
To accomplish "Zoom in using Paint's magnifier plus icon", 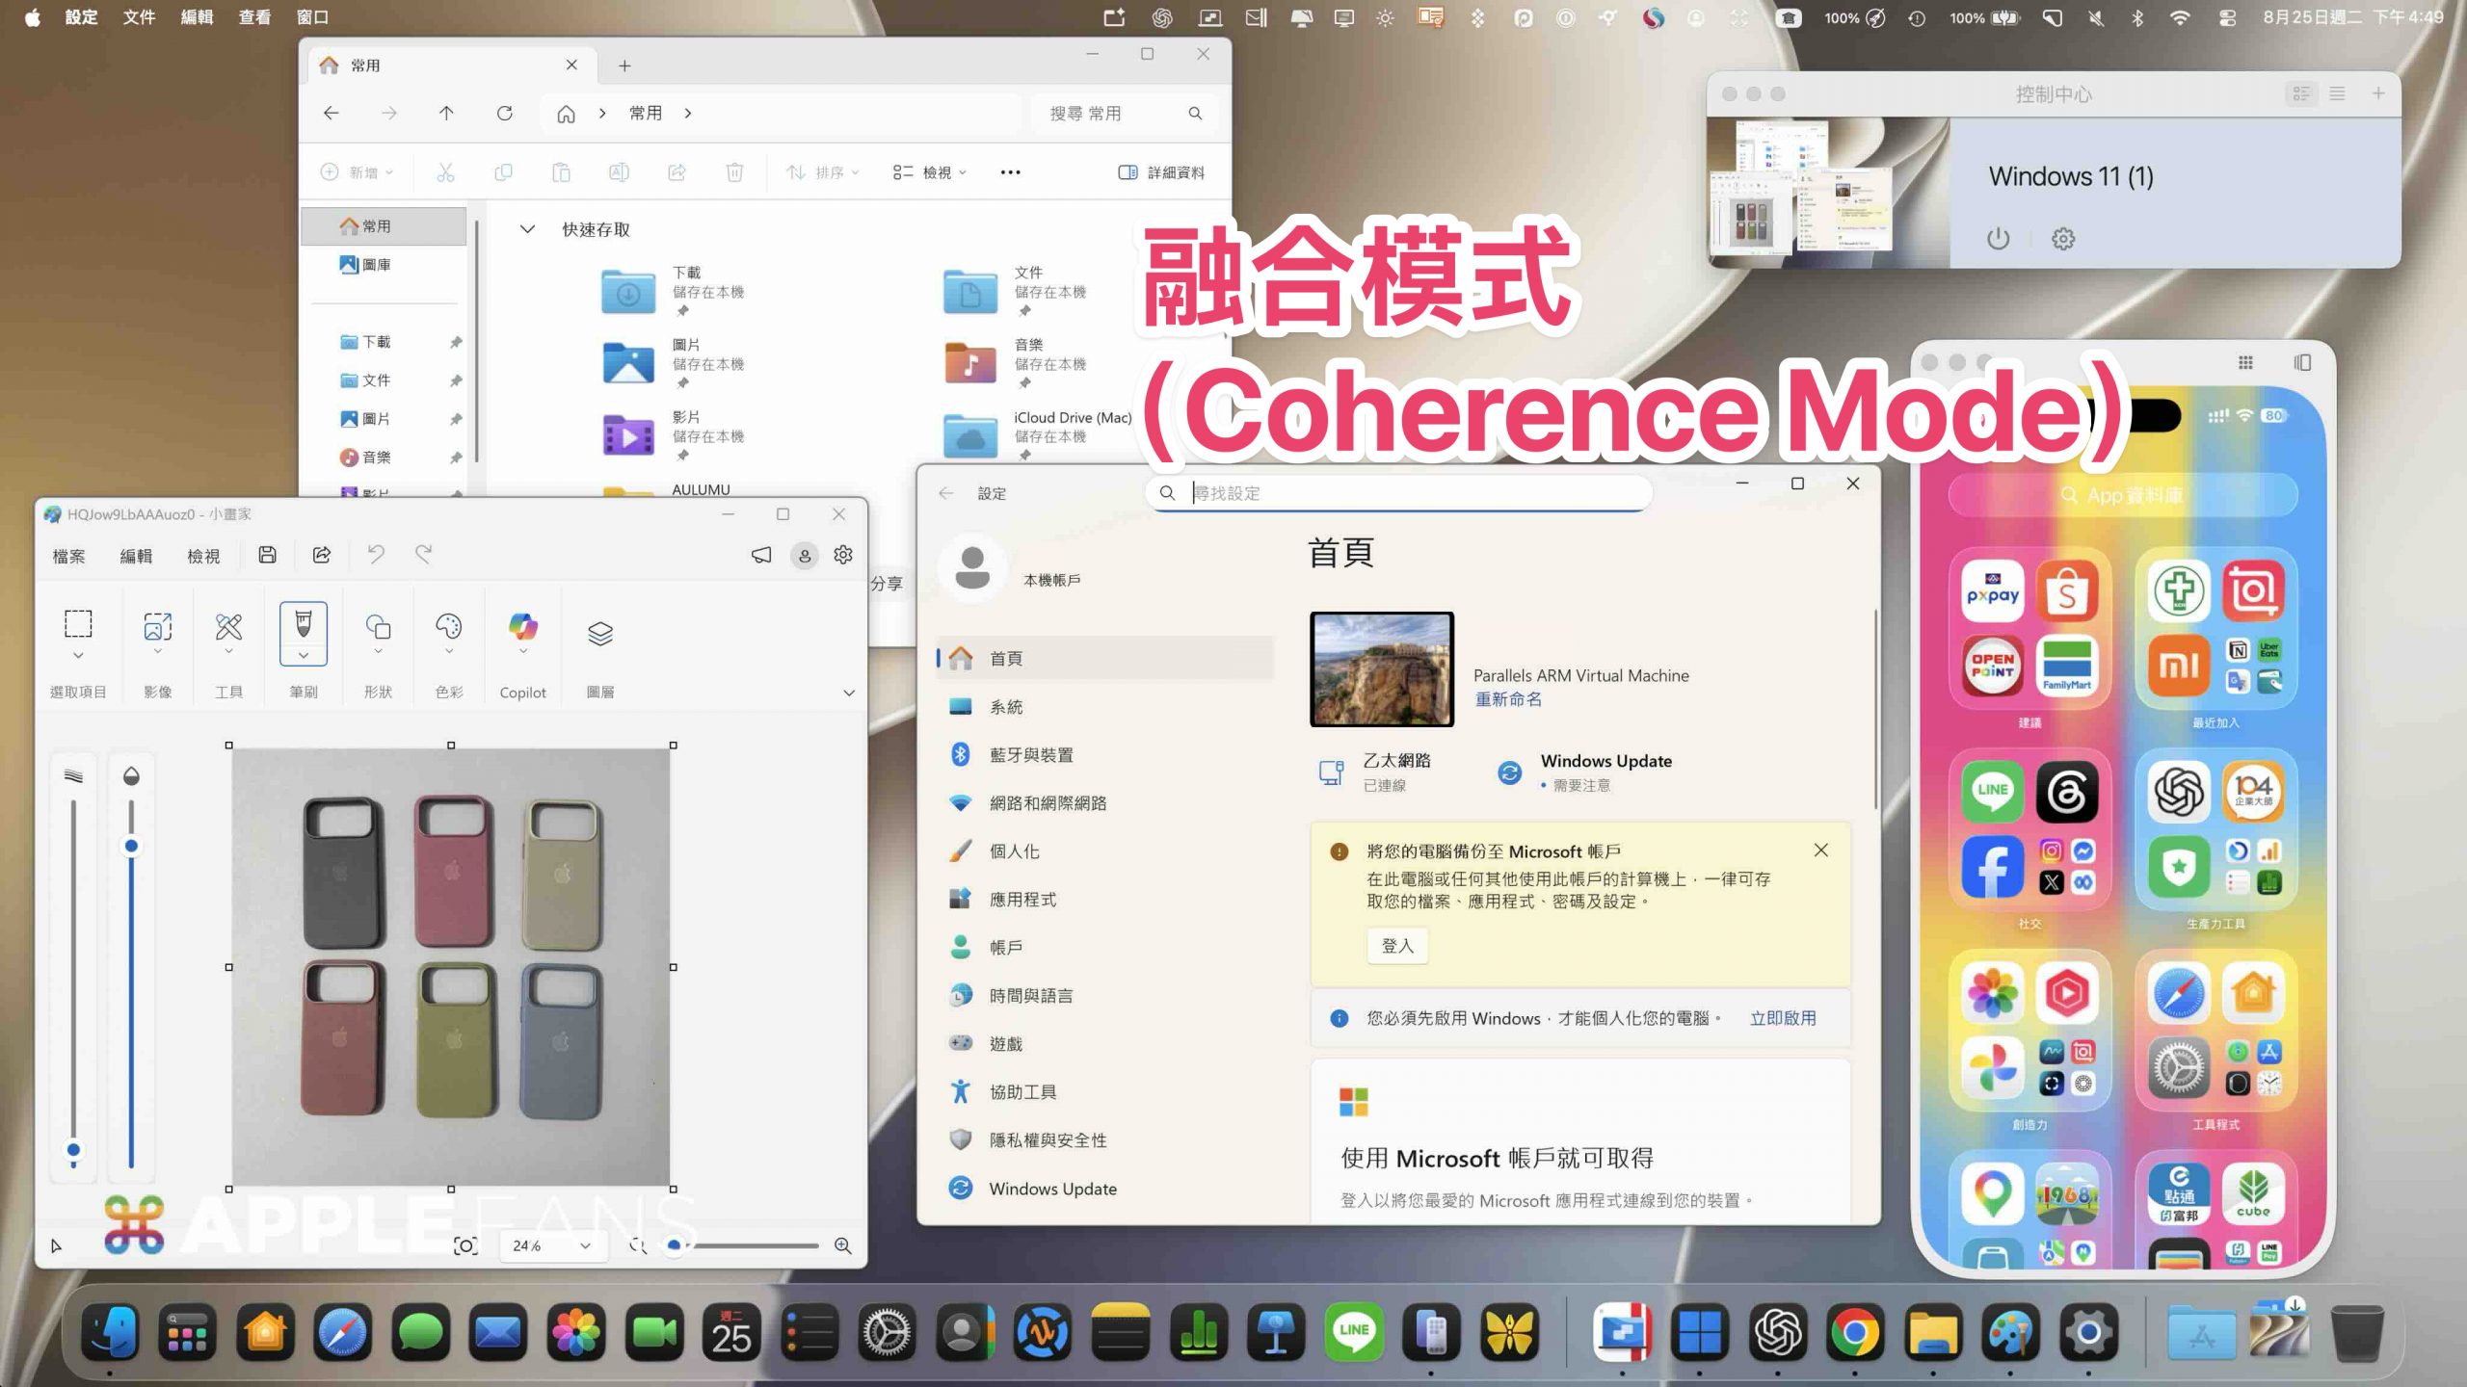I will point(843,1245).
